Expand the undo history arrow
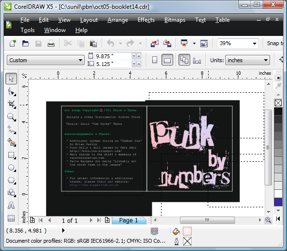Screen dimensions: 287x251 click(120, 44)
